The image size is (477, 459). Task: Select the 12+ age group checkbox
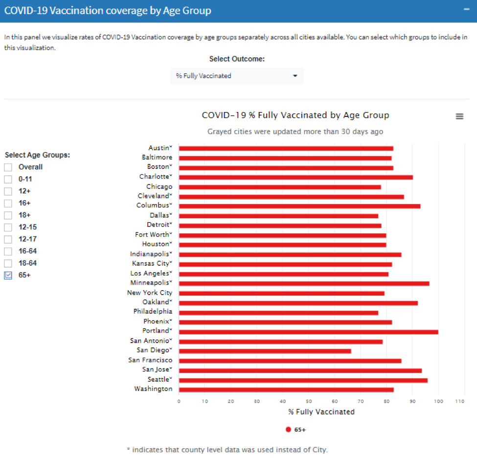click(7, 191)
